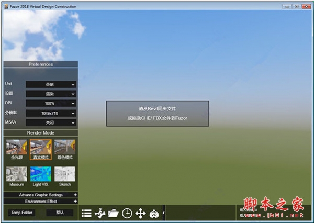Open the 分辨率 dropdown showing 1049x718
The image size is (314, 223).
(51, 113)
